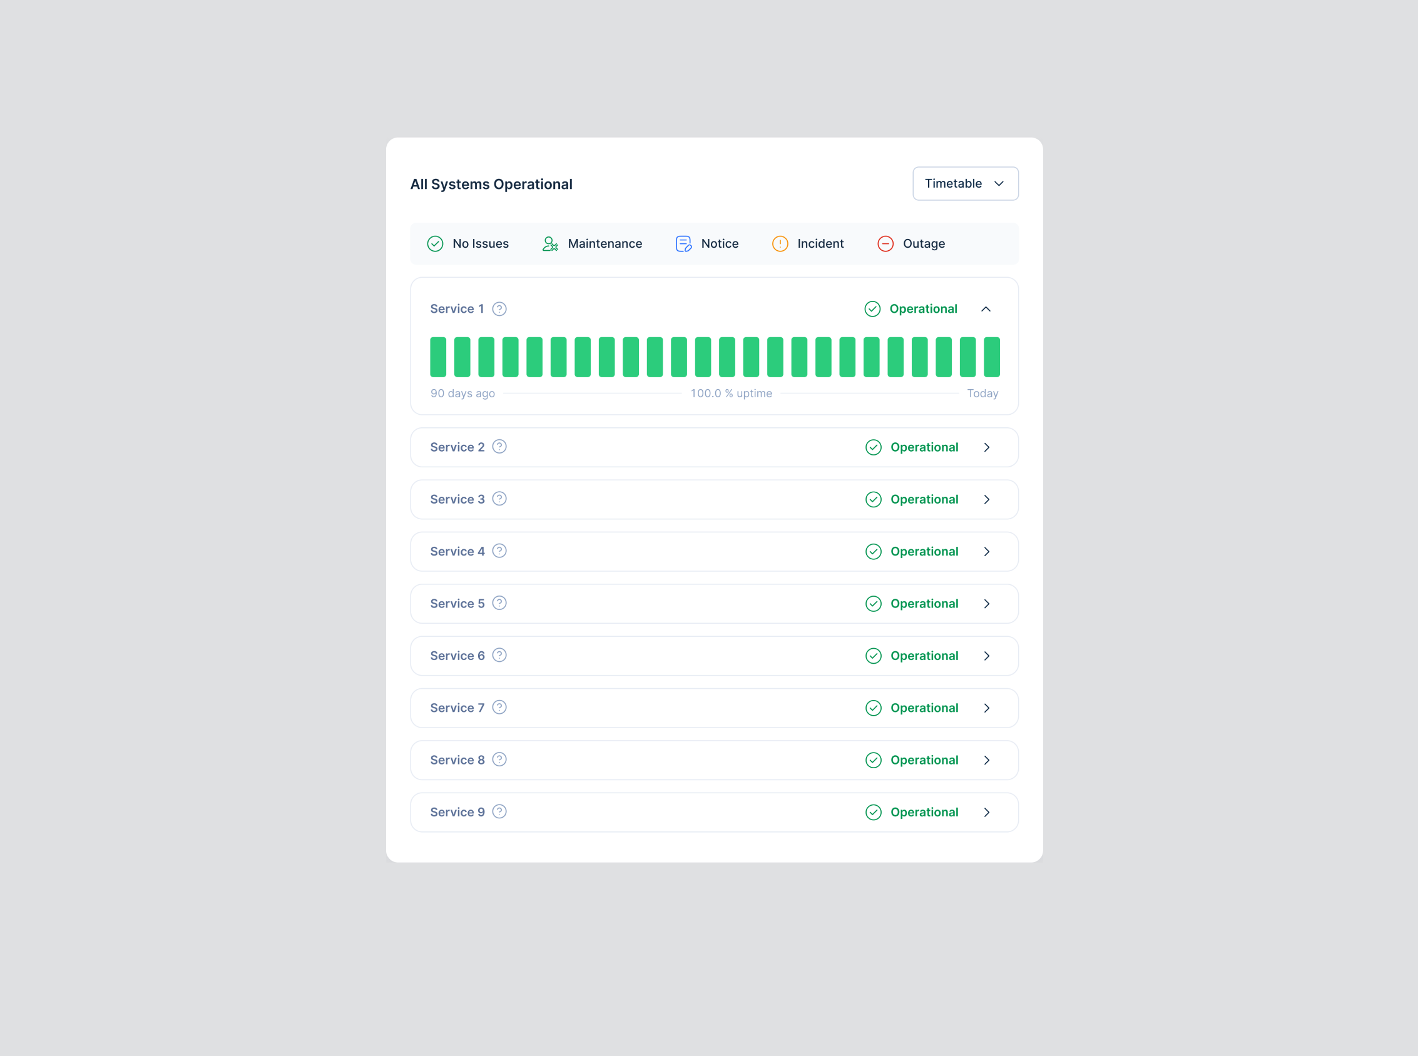This screenshot has height=1056, width=1418.
Task: Expand the Service 8 status entry
Action: point(987,760)
